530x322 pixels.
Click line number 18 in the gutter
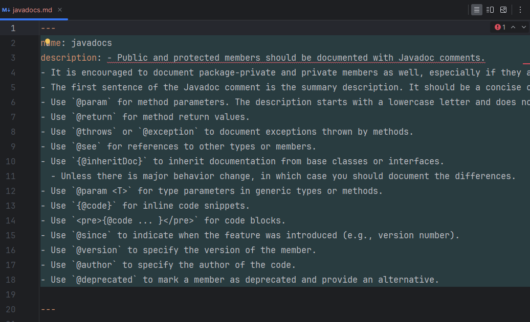[10, 280]
